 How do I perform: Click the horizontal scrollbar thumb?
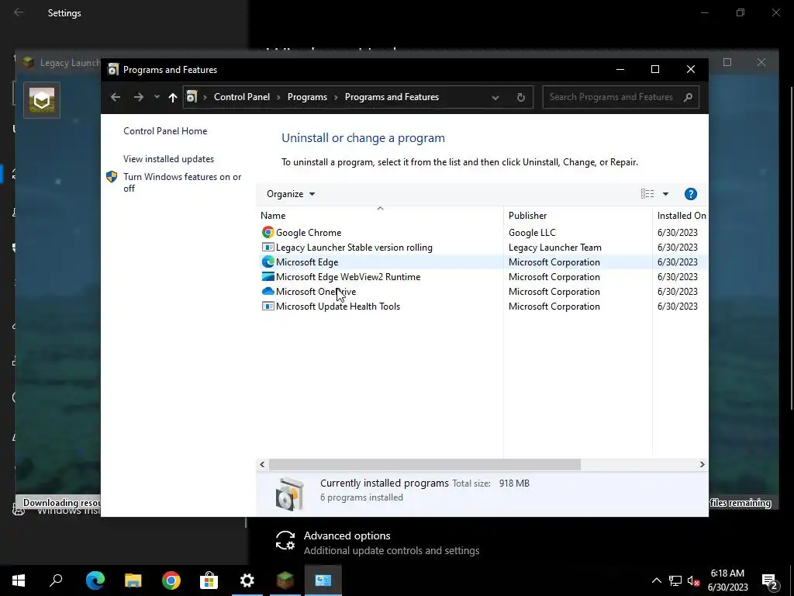(x=425, y=464)
